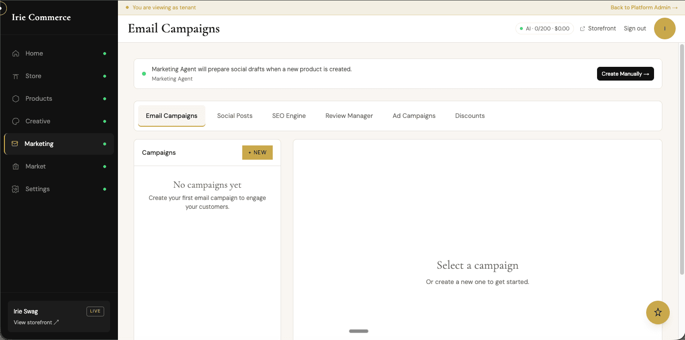
Task: Click the bottom drag handle bar
Action: click(x=359, y=331)
